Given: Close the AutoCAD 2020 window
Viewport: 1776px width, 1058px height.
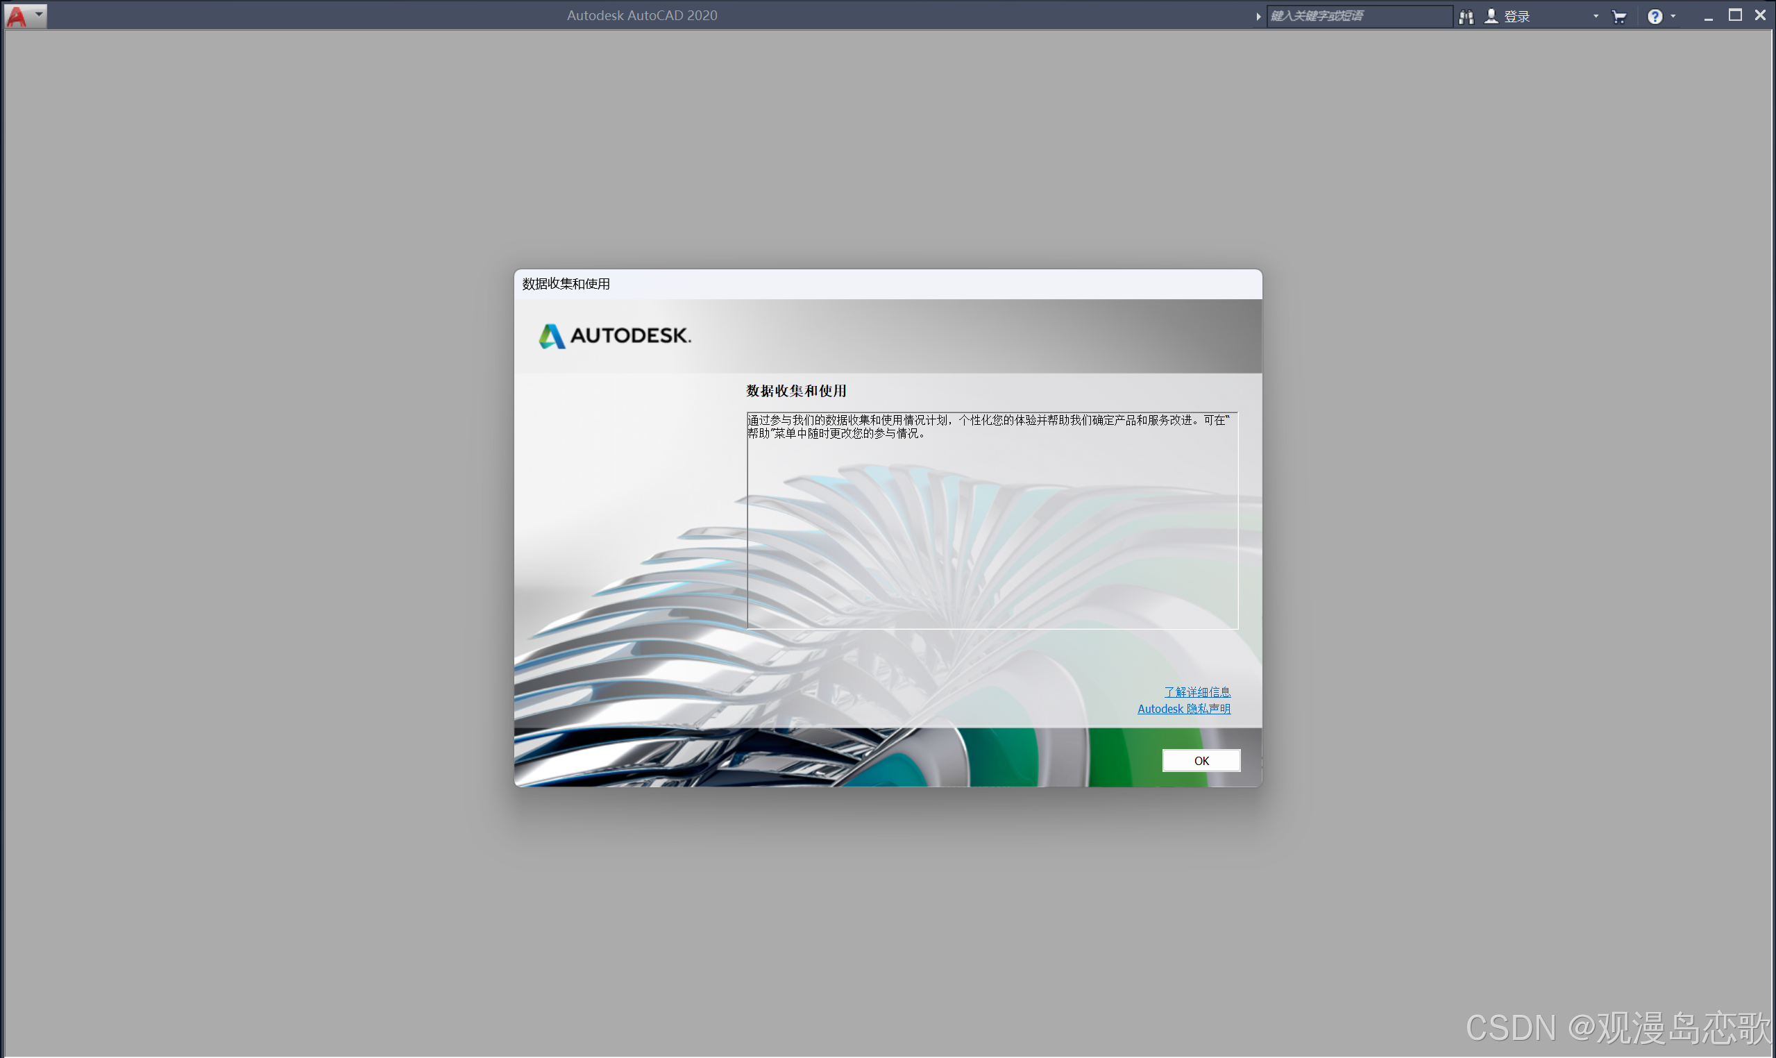Looking at the screenshot, I should click(1759, 16).
